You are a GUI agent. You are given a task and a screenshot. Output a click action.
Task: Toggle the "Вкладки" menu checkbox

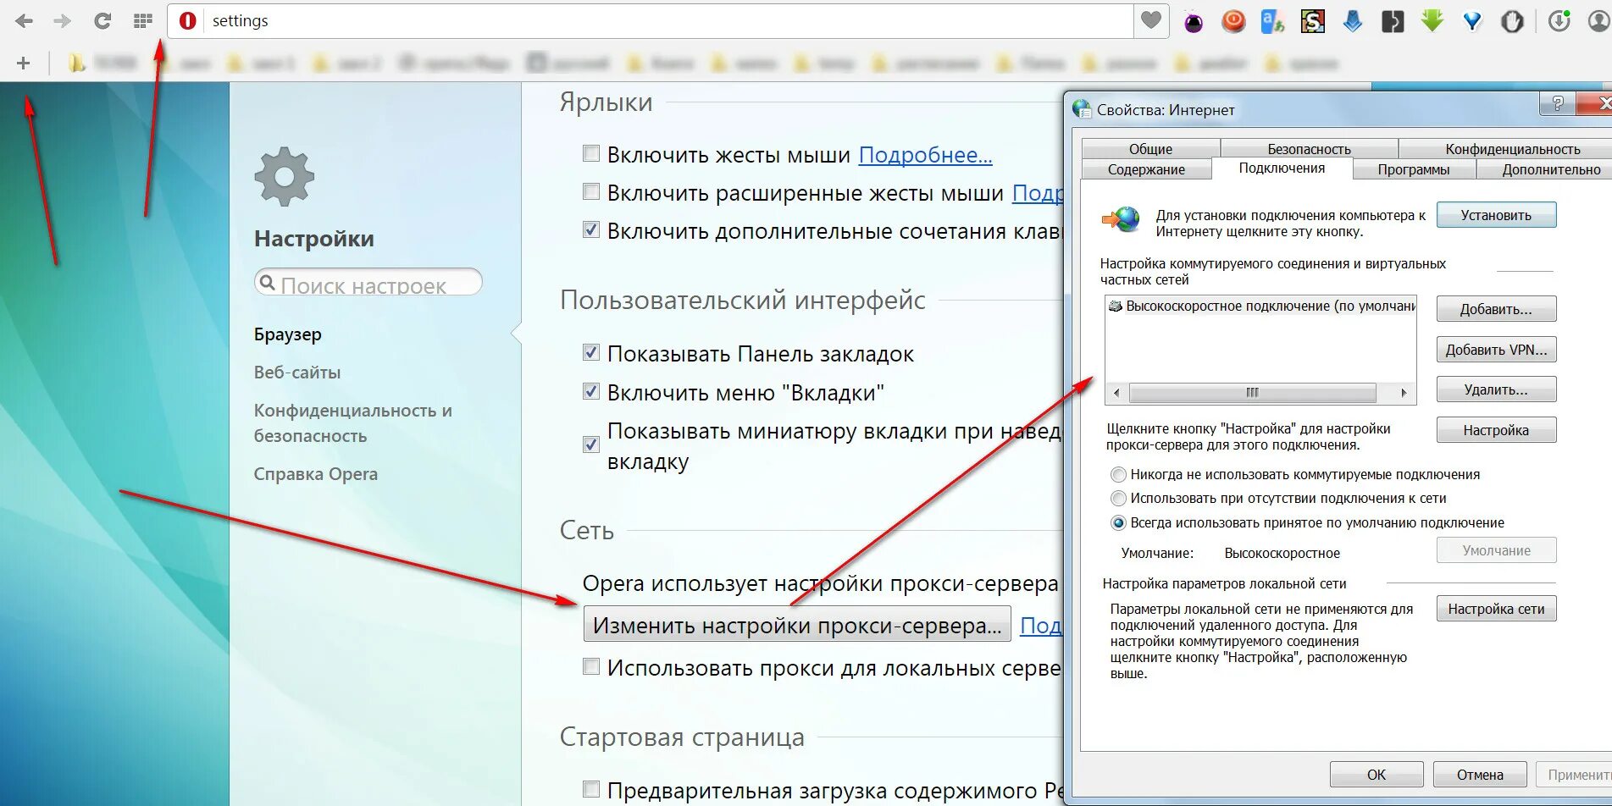(x=591, y=391)
